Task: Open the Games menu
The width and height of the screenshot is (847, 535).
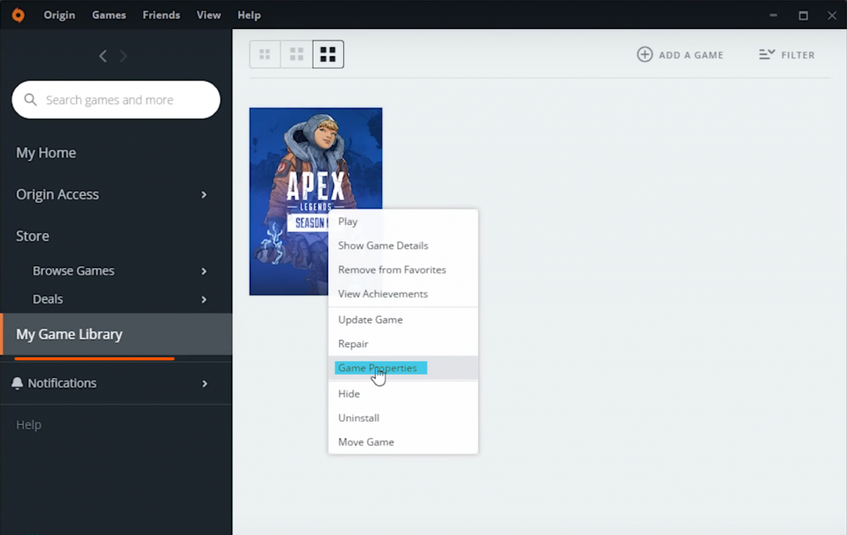Action: click(108, 14)
